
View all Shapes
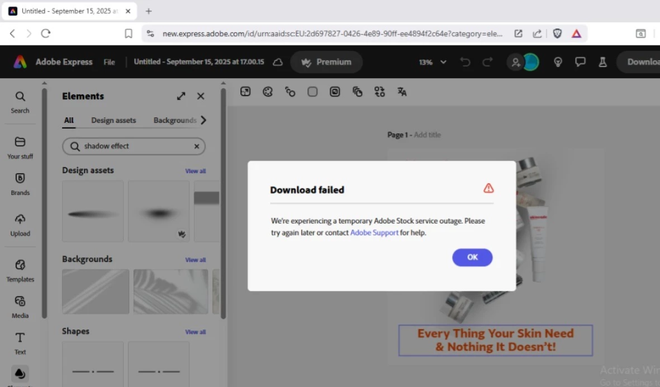click(195, 332)
